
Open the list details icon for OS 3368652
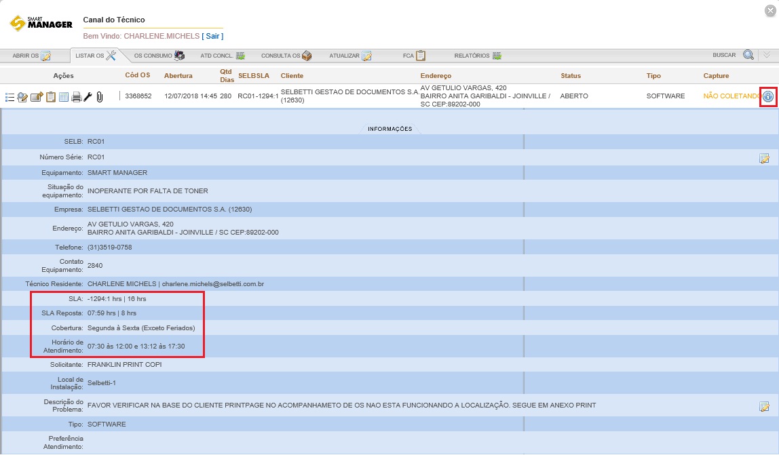click(x=9, y=97)
